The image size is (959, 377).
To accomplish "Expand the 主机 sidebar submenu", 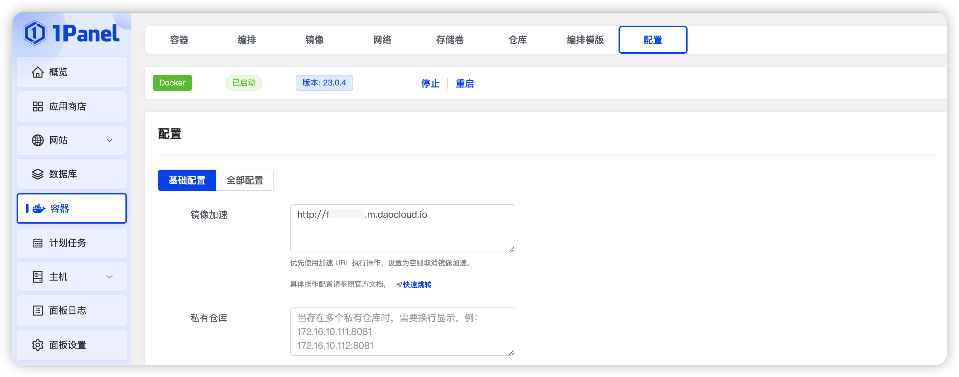I will coord(109,277).
